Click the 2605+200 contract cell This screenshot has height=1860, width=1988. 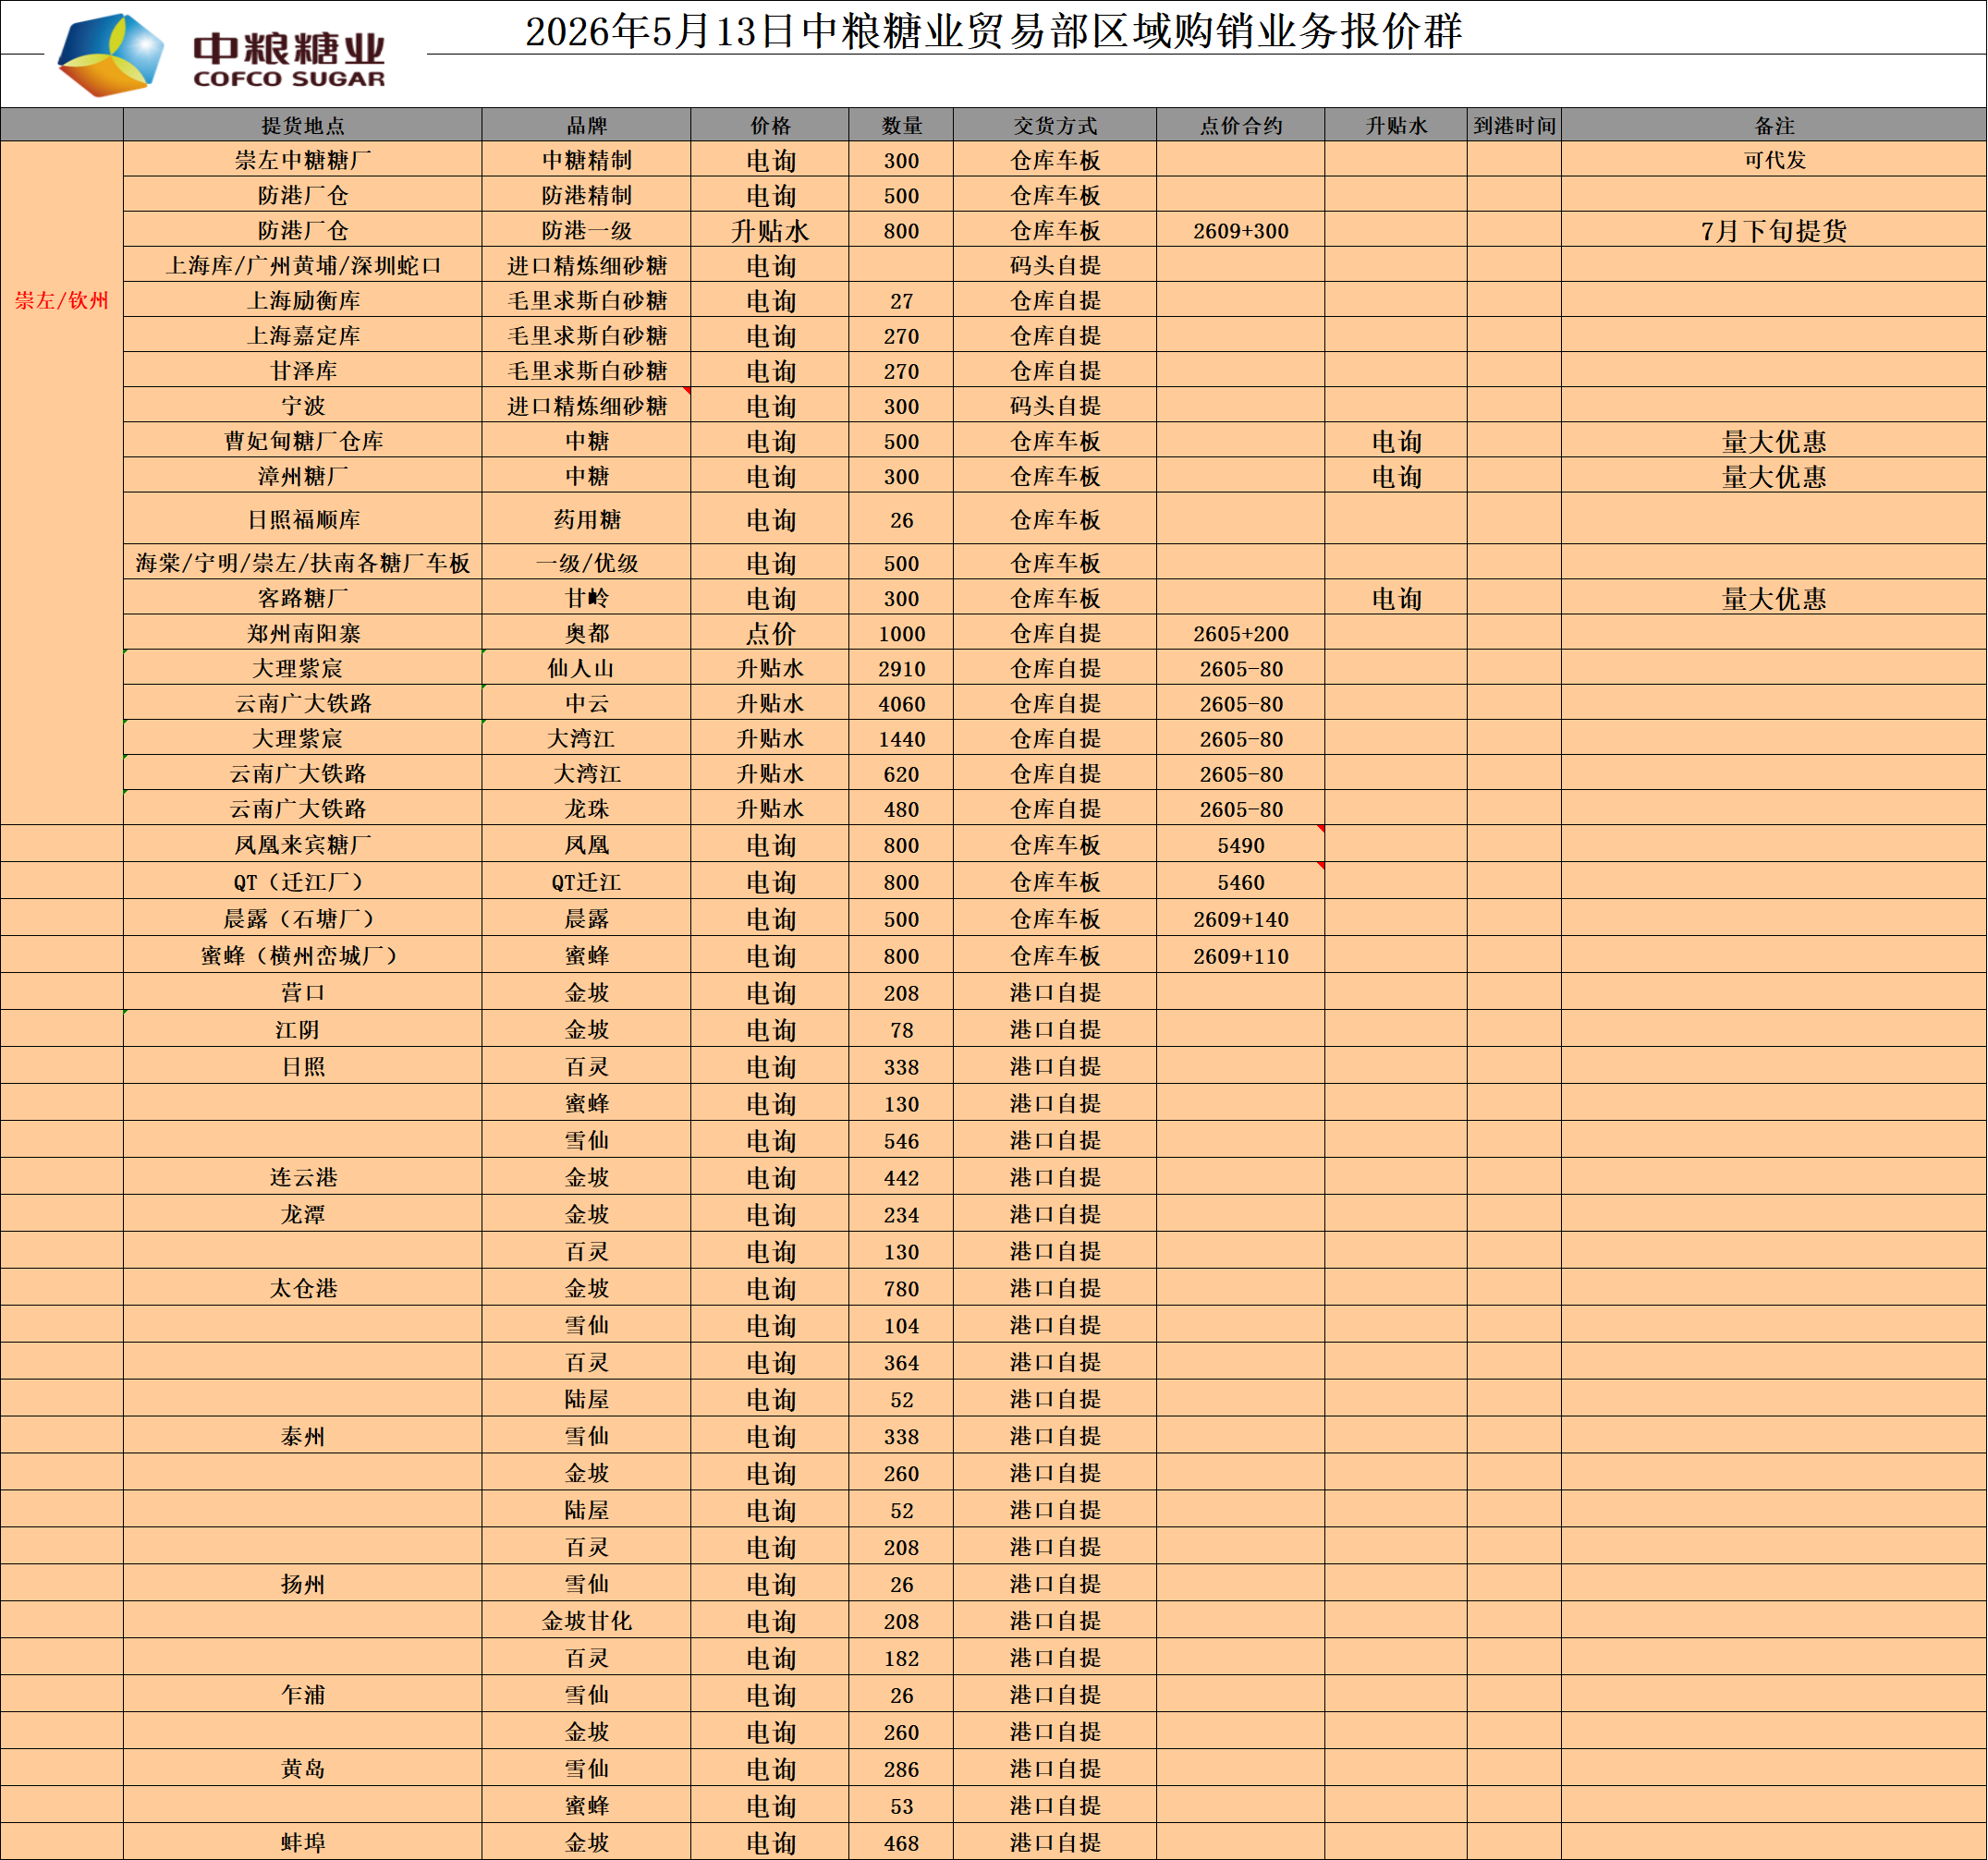coord(1241,632)
